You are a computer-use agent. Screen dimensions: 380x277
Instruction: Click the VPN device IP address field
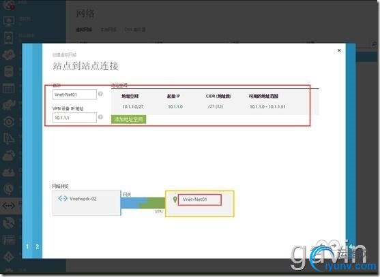[74, 118]
